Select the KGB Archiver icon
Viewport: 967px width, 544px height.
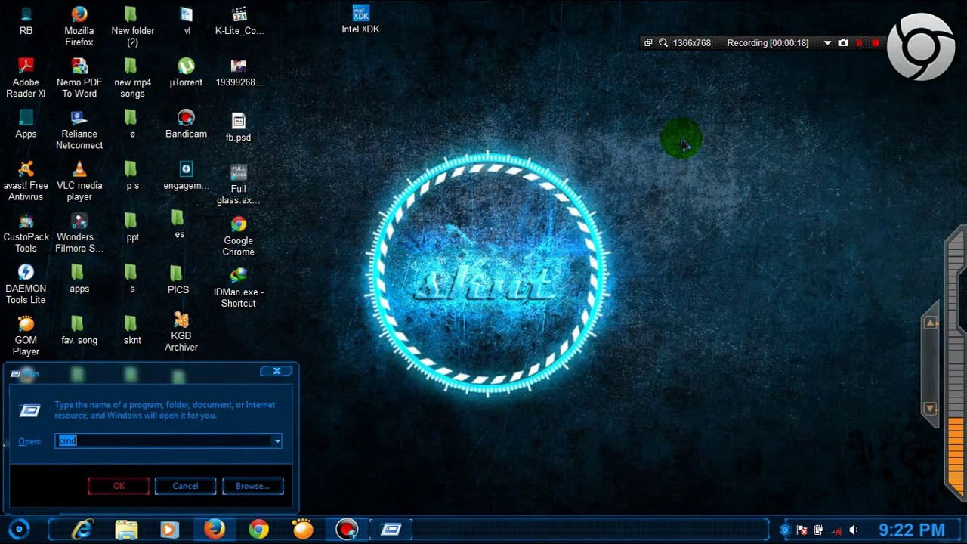coord(181,331)
